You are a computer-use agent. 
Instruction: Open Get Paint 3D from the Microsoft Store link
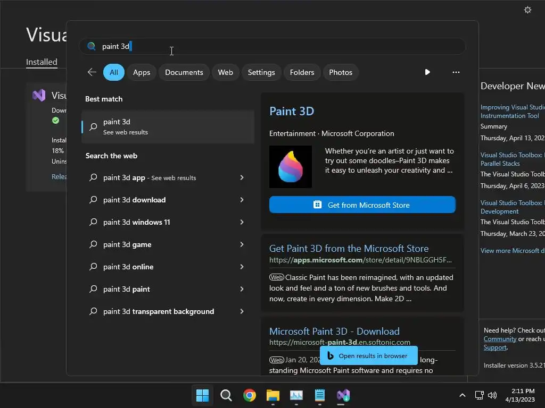pos(349,249)
